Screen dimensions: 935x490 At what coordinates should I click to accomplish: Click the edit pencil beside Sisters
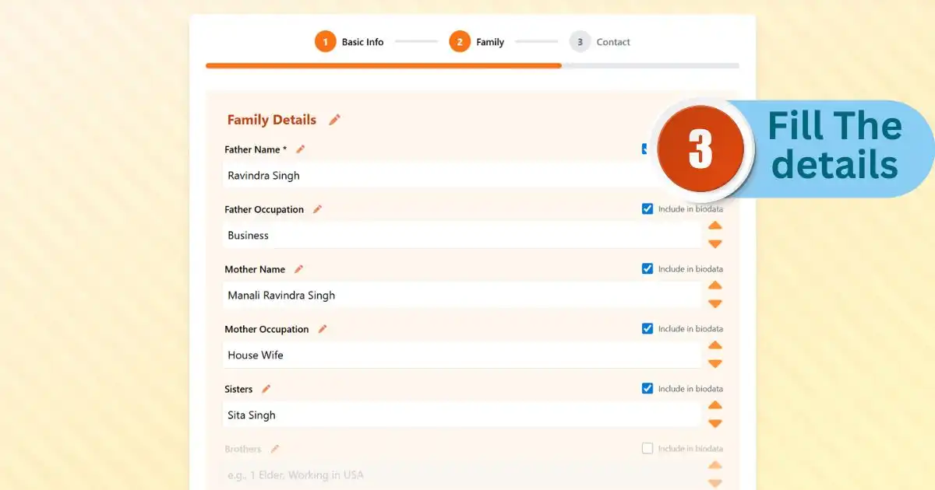point(266,388)
